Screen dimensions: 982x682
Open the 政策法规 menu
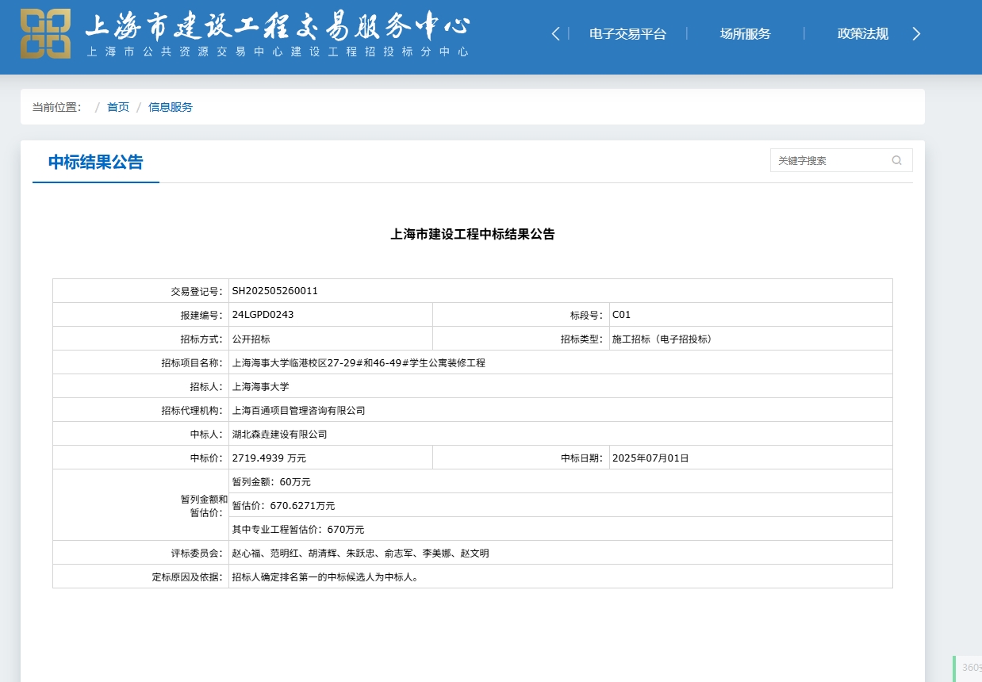[x=862, y=34]
